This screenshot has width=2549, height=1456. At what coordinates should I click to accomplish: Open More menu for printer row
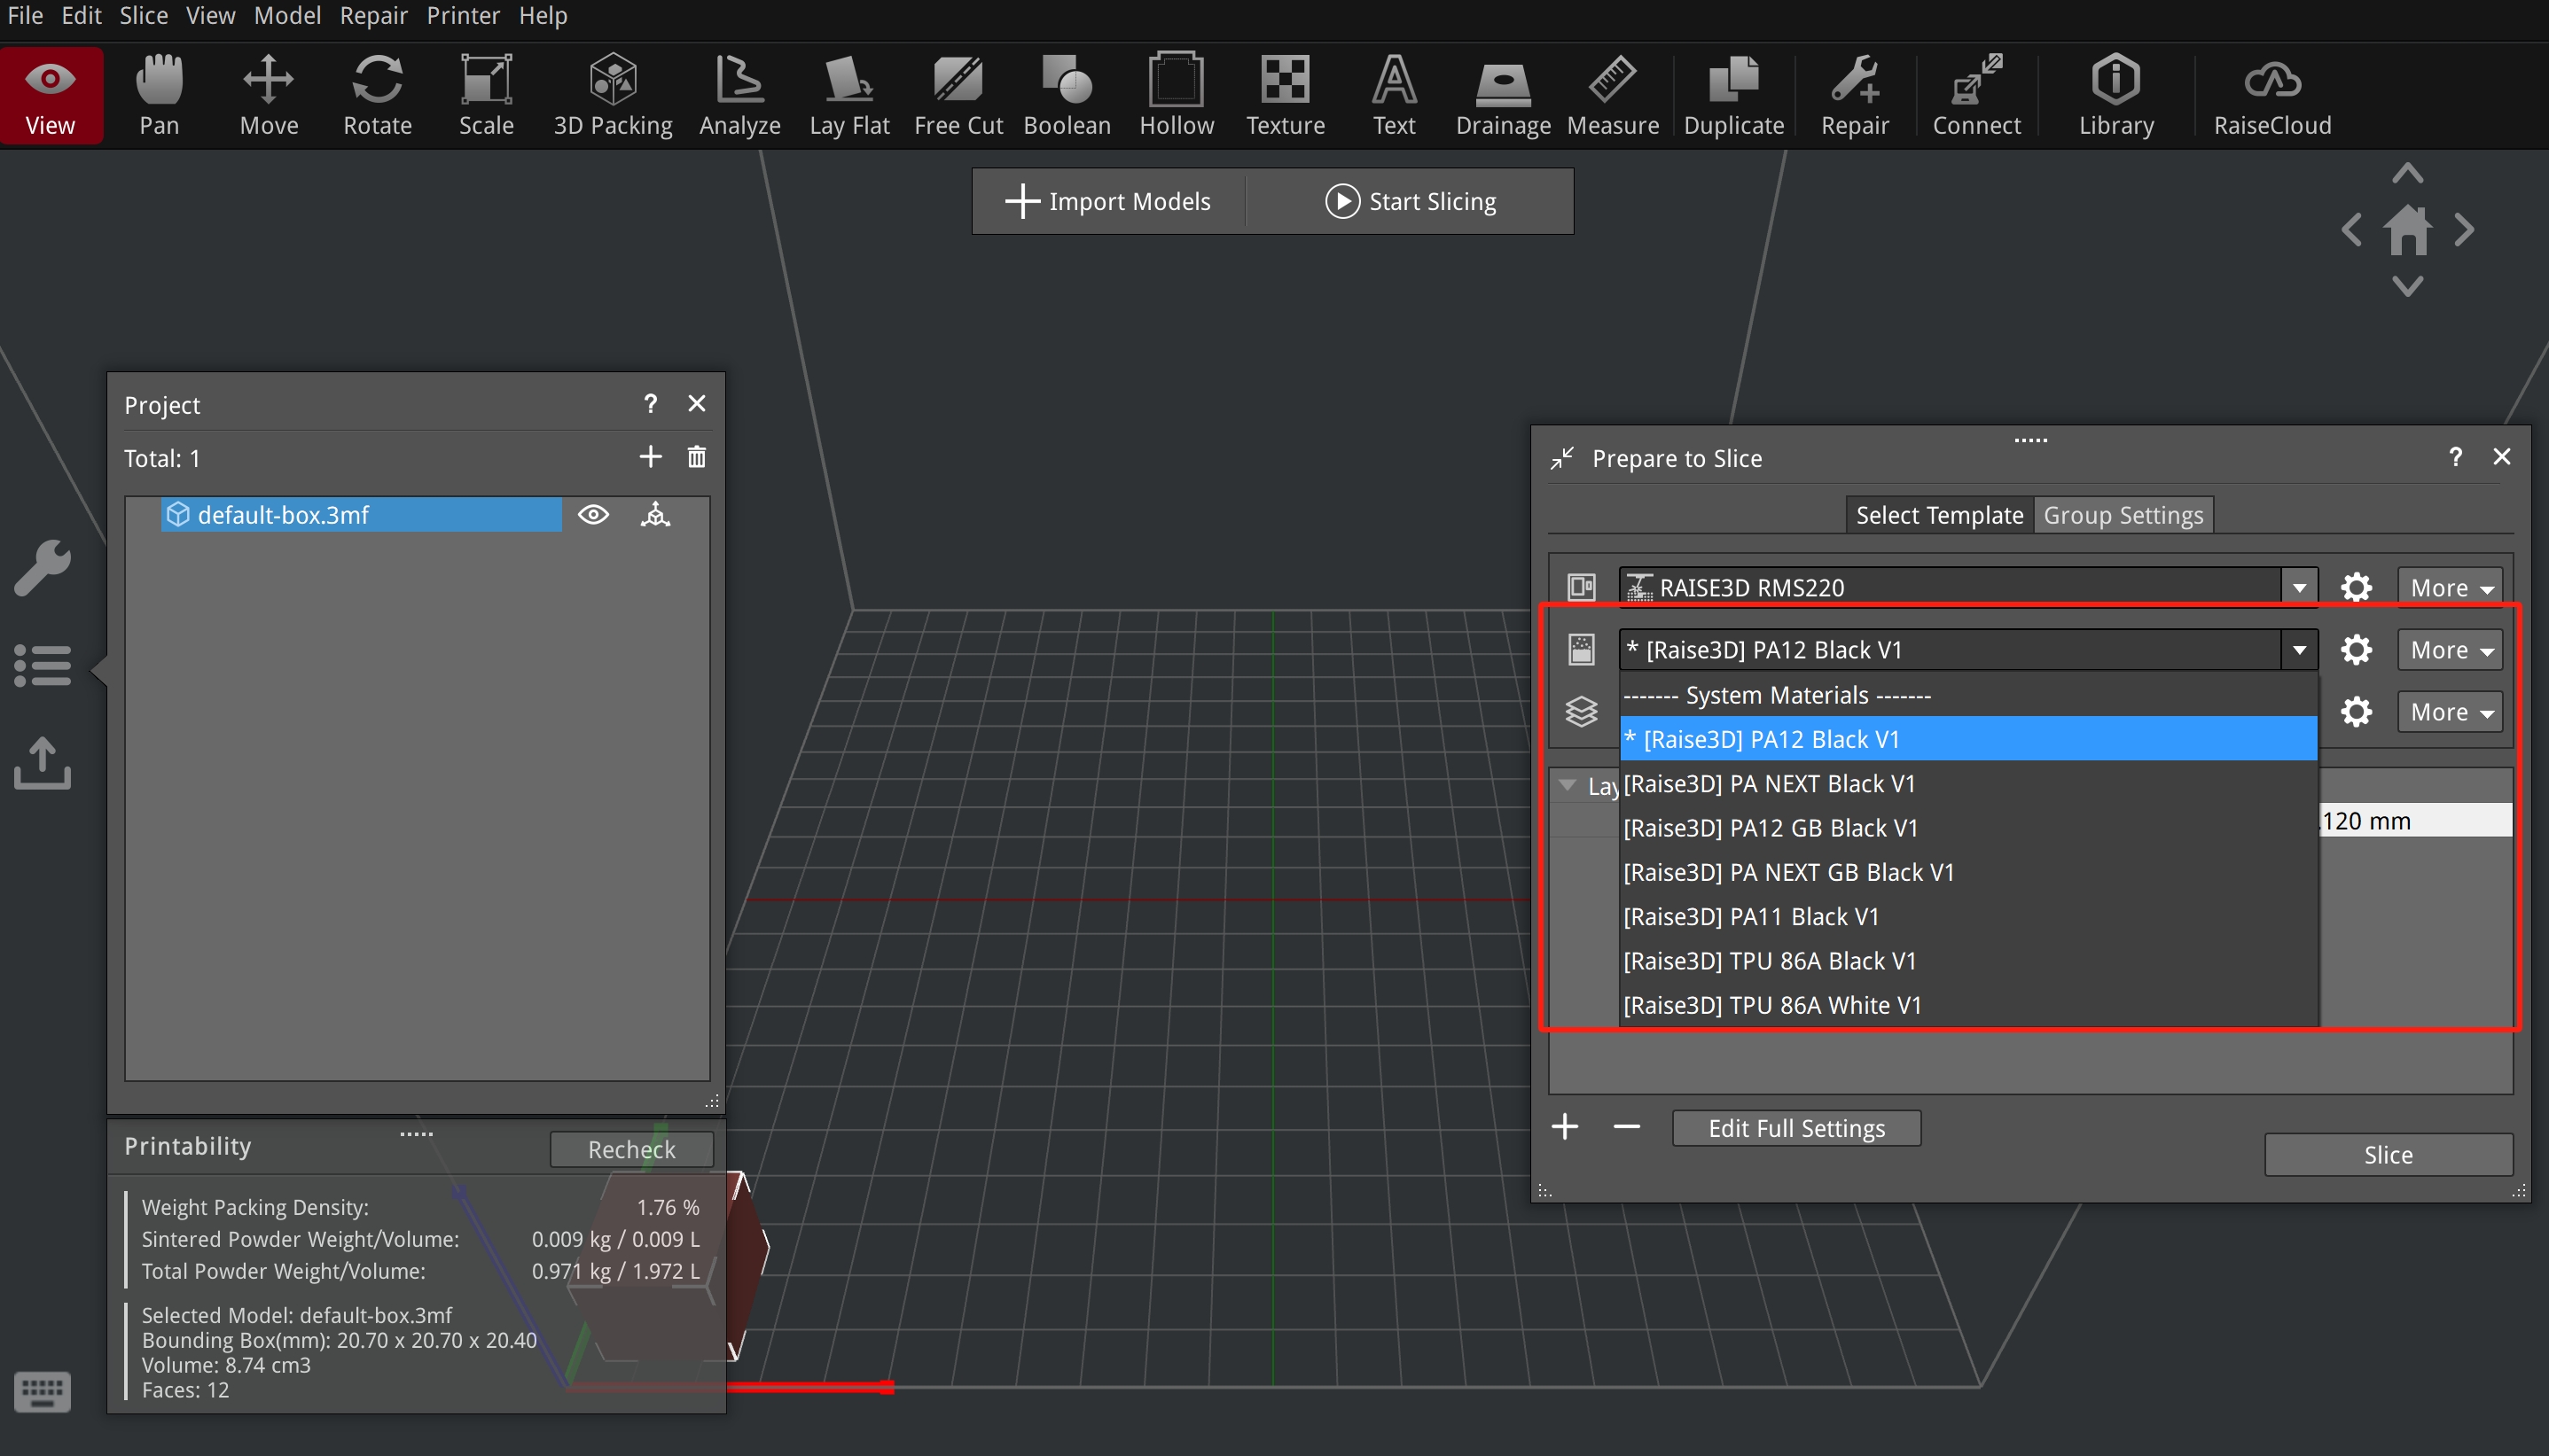coord(2450,588)
